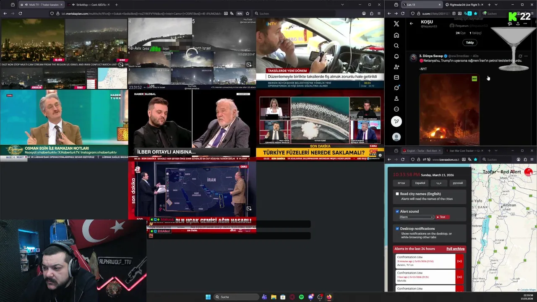Image resolution: width=537 pixels, height=302 pixels.
Task: Open the X profile person icon
Action: coord(396,99)
